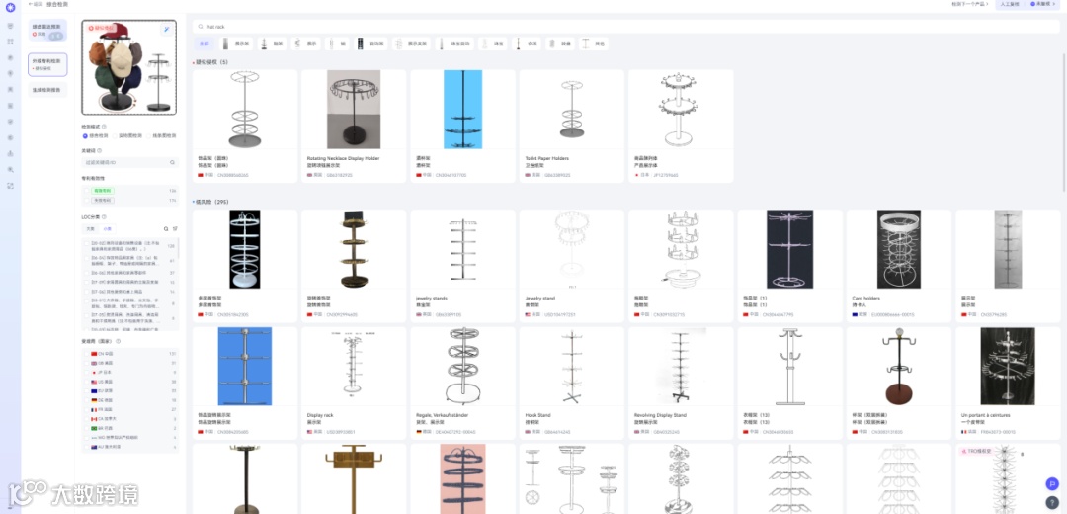
Task: Open seventh icon in left sidebar
Action: coord(10,122)
